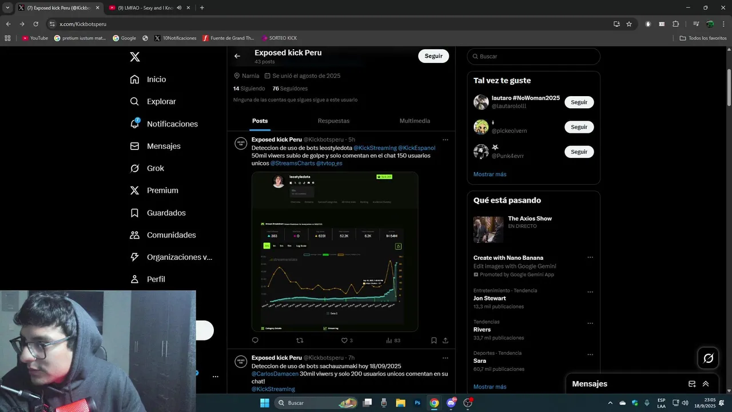Open the SORTEO KICK bookmark
The width and height of the screenshot is (732, 412).
(x=279, y=38)
